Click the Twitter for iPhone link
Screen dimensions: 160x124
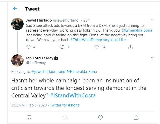click(65, 105)
